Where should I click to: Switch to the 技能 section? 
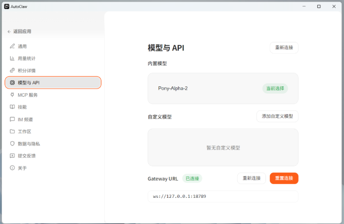53,107
